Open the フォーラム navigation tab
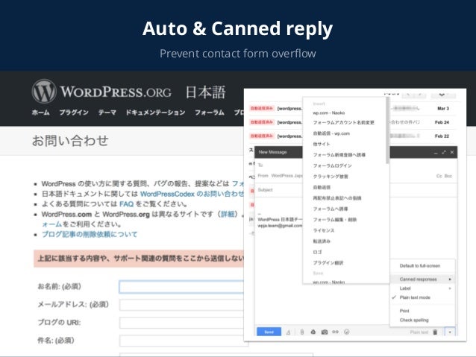Screen dimensions: 476x357 (210, 113)
